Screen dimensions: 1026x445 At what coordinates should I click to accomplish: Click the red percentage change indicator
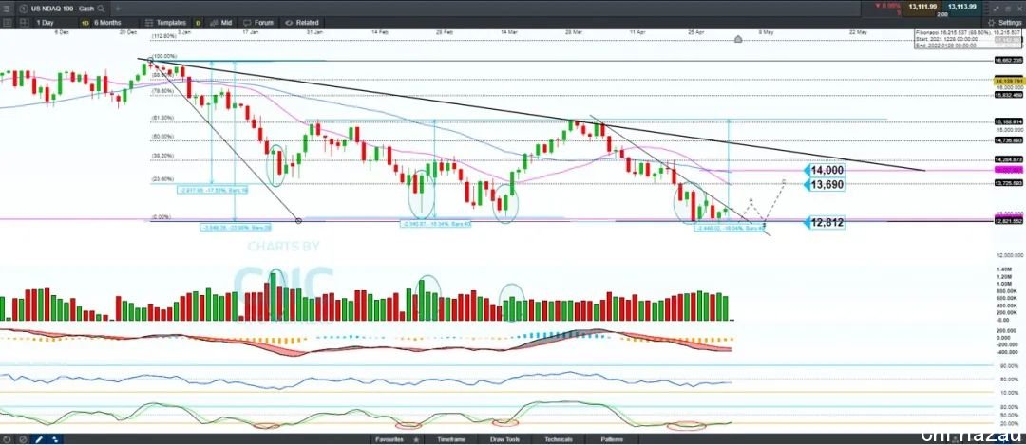coord(890,8)
